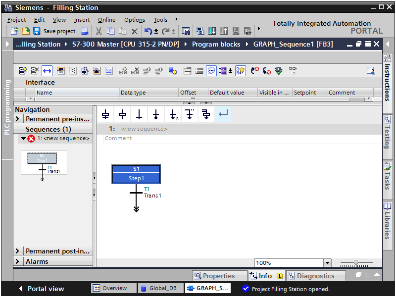Select the Step1 thumbnail in navigation
The height and width of the screenshot is (297, 396).
click(42, 158)
